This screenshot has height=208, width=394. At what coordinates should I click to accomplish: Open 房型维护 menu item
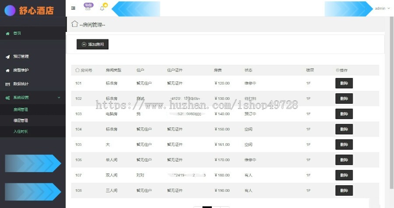coord(33,70)
